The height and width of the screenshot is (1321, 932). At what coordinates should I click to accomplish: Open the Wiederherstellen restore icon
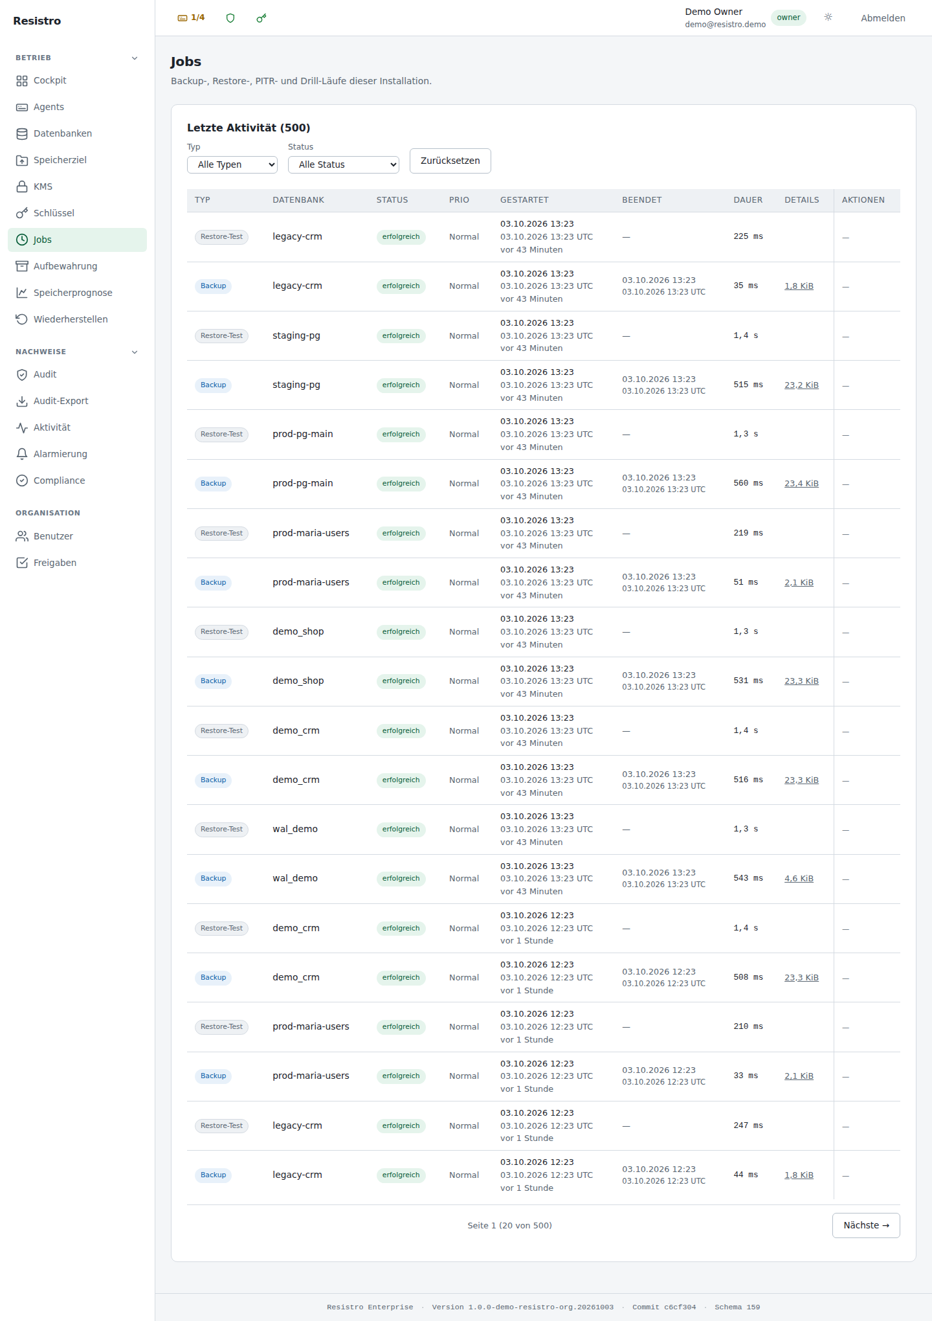coord(22,320)
